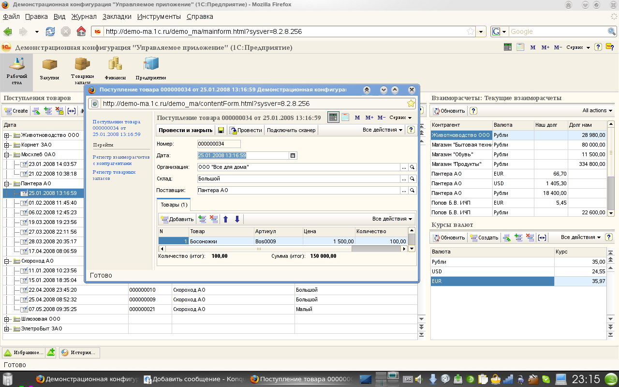Click Firefox back navigation arrow
Image resolution: width=619 pixels, height=387 pixels.
[8, 31]
